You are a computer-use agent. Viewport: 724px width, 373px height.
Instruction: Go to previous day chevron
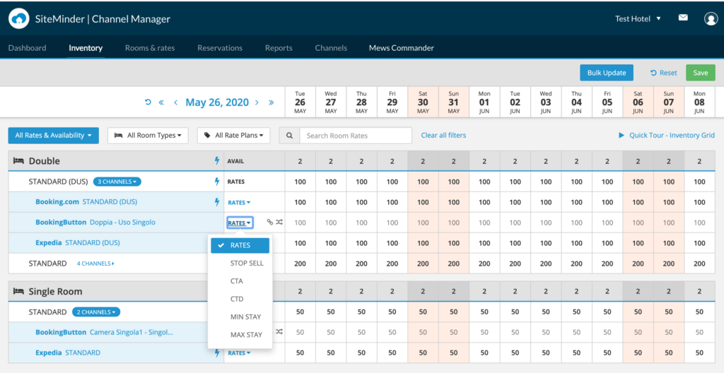coord(175,102)
